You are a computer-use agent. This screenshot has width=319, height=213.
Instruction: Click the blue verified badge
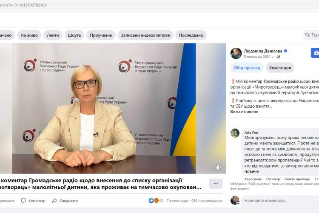(285, 51)
